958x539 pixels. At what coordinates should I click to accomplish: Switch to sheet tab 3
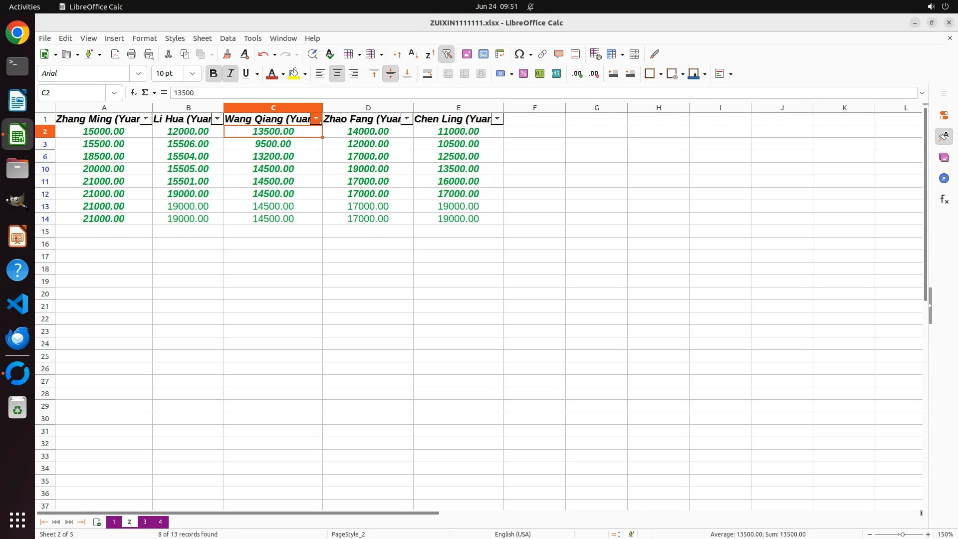[x=145, y=522]
